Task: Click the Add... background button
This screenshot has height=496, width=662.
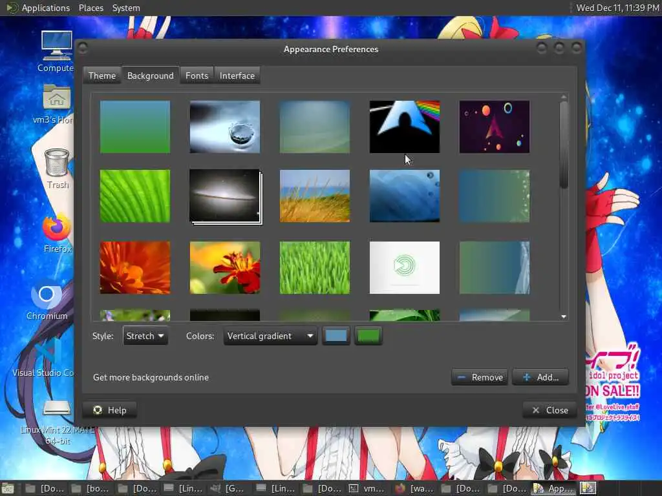Action: click(540, 377)
